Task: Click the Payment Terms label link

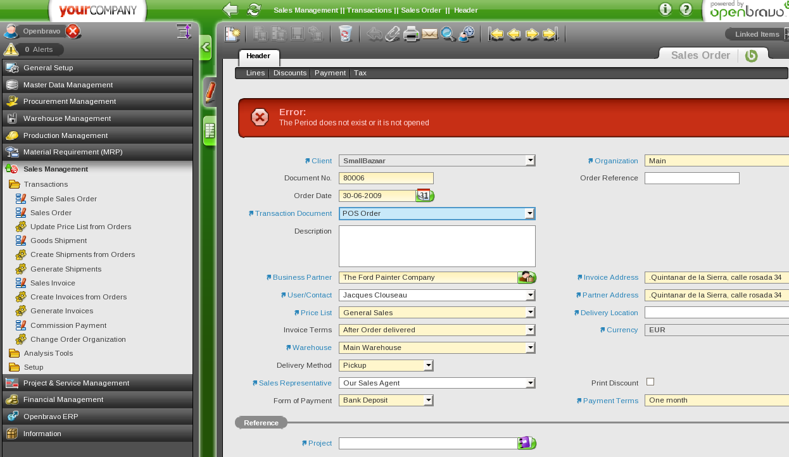Action: pos(610,401)
